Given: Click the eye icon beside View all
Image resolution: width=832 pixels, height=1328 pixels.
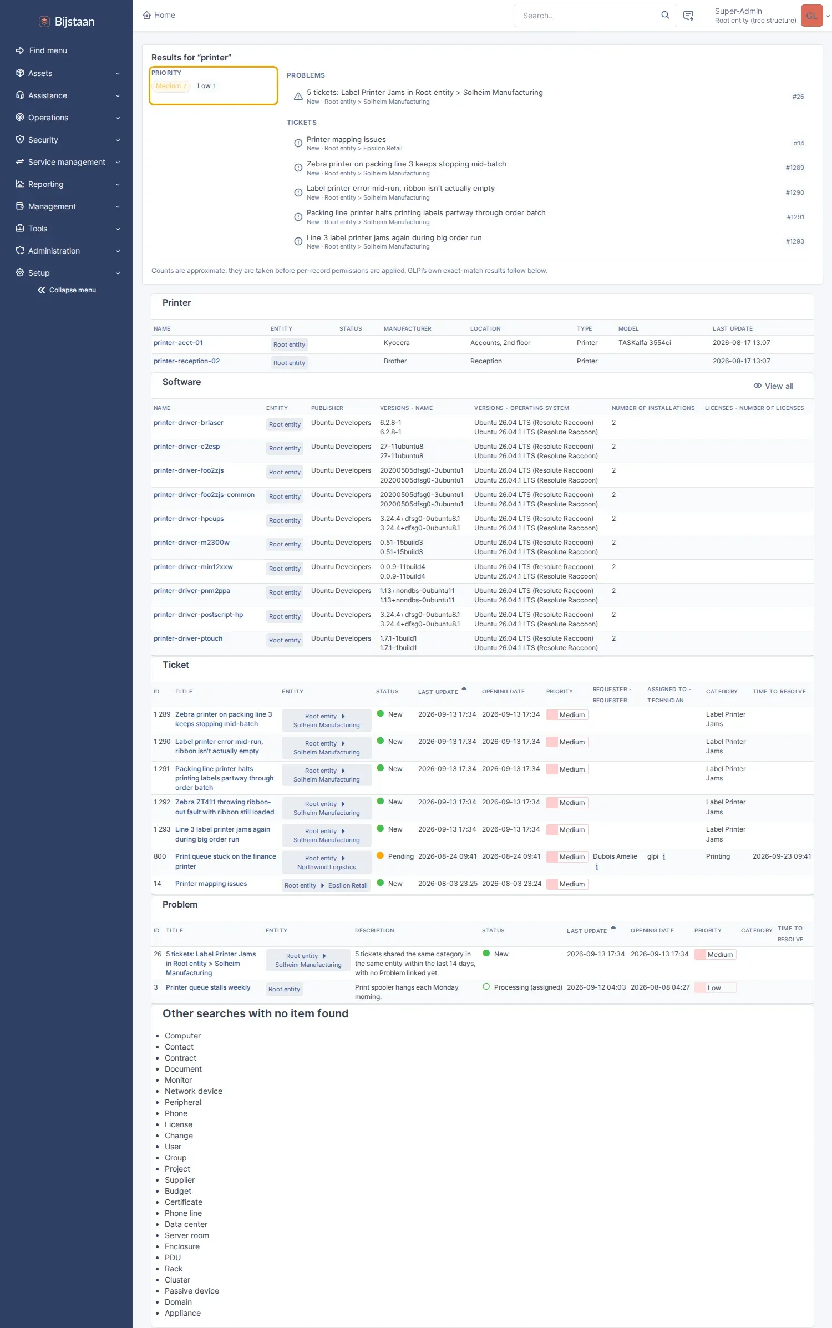Looking at the screenshot, I should [758, 386].
